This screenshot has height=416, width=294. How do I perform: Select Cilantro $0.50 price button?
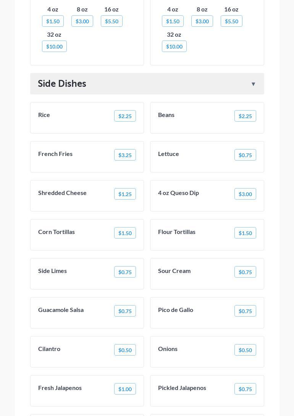point(125,350)
